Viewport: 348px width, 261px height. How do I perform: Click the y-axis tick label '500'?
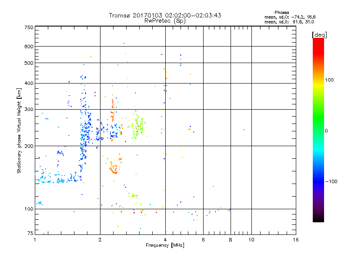[29, 63]
